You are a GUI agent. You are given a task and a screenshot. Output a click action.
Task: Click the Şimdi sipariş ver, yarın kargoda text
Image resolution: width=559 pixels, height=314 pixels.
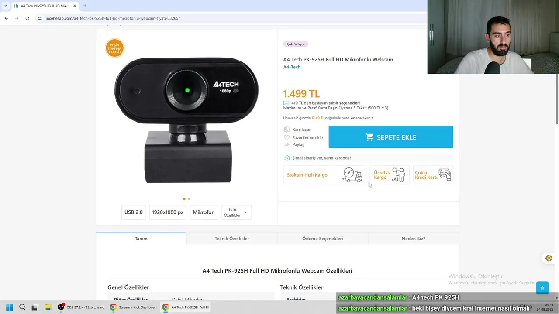click(x=321, y=158)
